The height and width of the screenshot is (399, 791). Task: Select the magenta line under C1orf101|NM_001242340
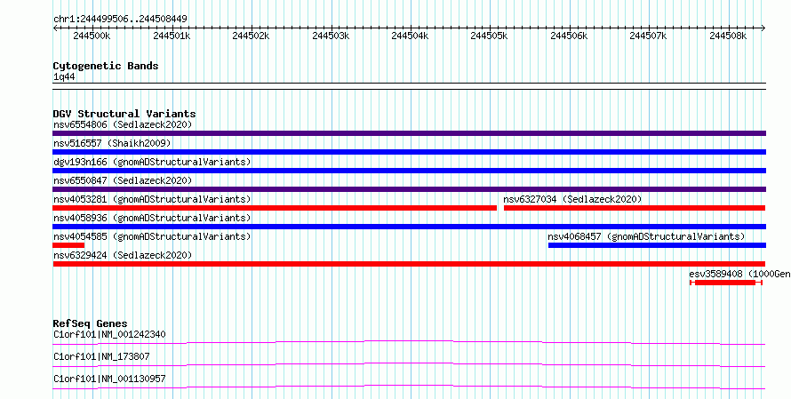tap(409, 343)
